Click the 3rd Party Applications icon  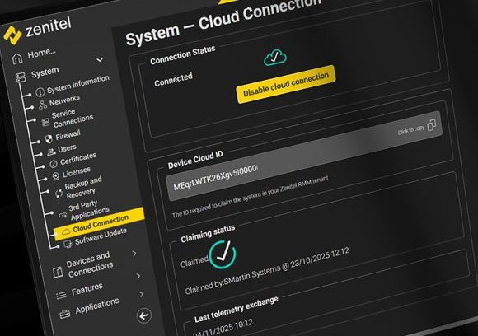pyautogui.click(x=63, y=215)
